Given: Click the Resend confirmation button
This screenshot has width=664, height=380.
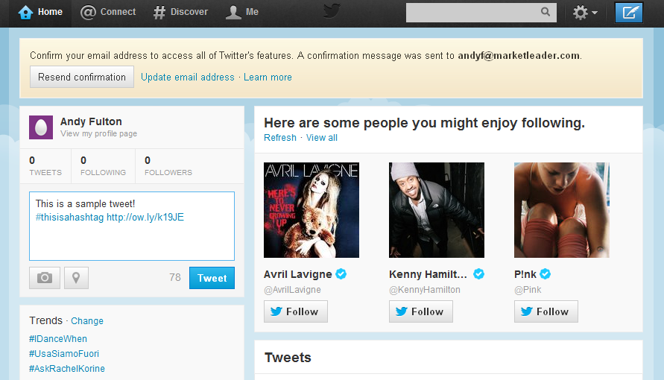Looking at the screenshot, I should (x=82, y=77).
